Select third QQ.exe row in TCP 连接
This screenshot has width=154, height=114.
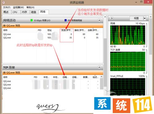point(51,88)
